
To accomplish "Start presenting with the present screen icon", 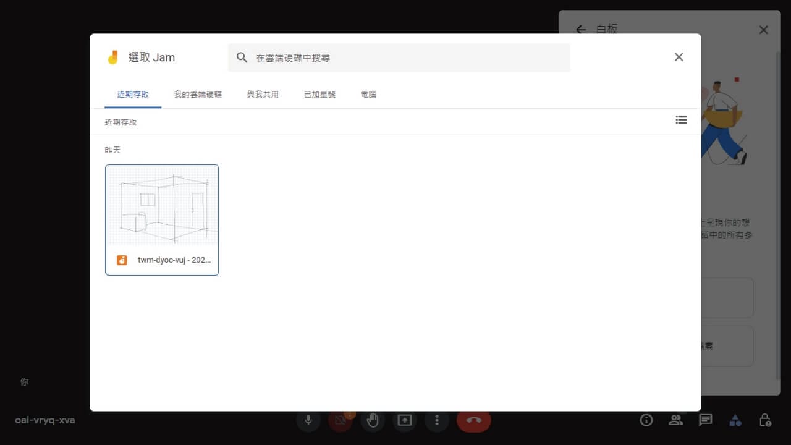I will 405,420.
